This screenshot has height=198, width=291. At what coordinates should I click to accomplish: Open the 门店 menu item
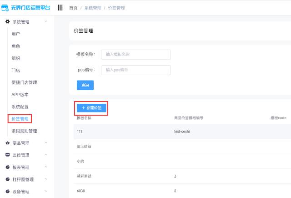pyautogui.click(x=15, y=71)
